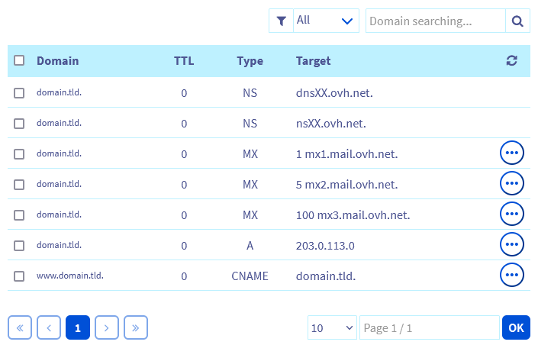Sort by the Domain column header
This screenshot has height=345, width=538.
pos(57,61)
